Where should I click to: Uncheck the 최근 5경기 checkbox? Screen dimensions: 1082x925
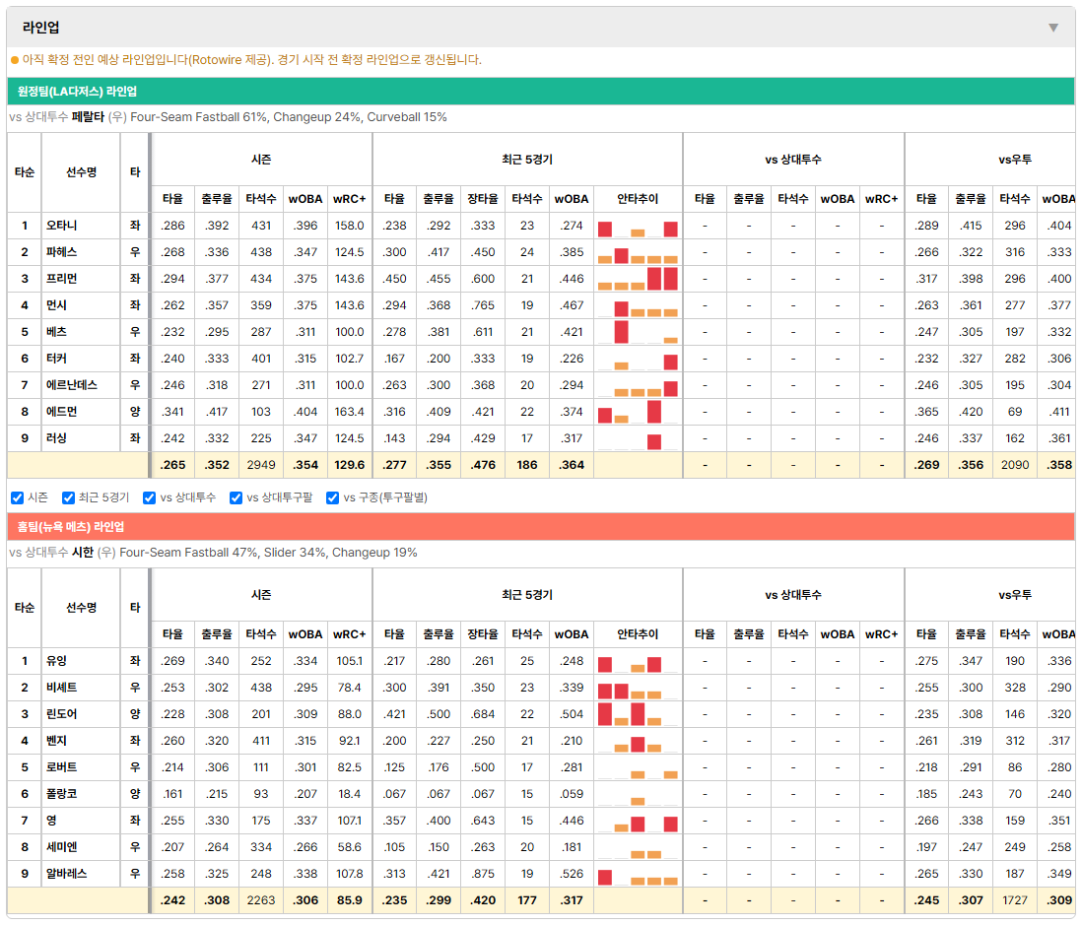click(68, 498)
